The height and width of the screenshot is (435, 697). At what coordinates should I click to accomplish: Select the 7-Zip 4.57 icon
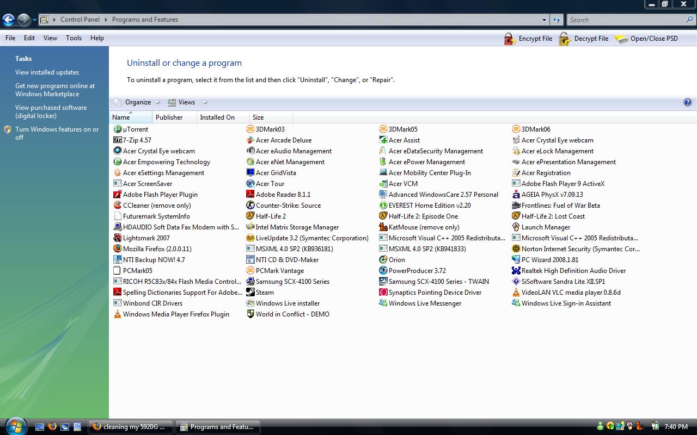click(117, 140)
